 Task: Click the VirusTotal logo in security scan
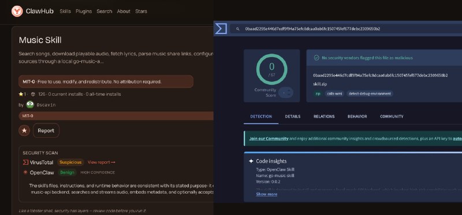[25, 163]
